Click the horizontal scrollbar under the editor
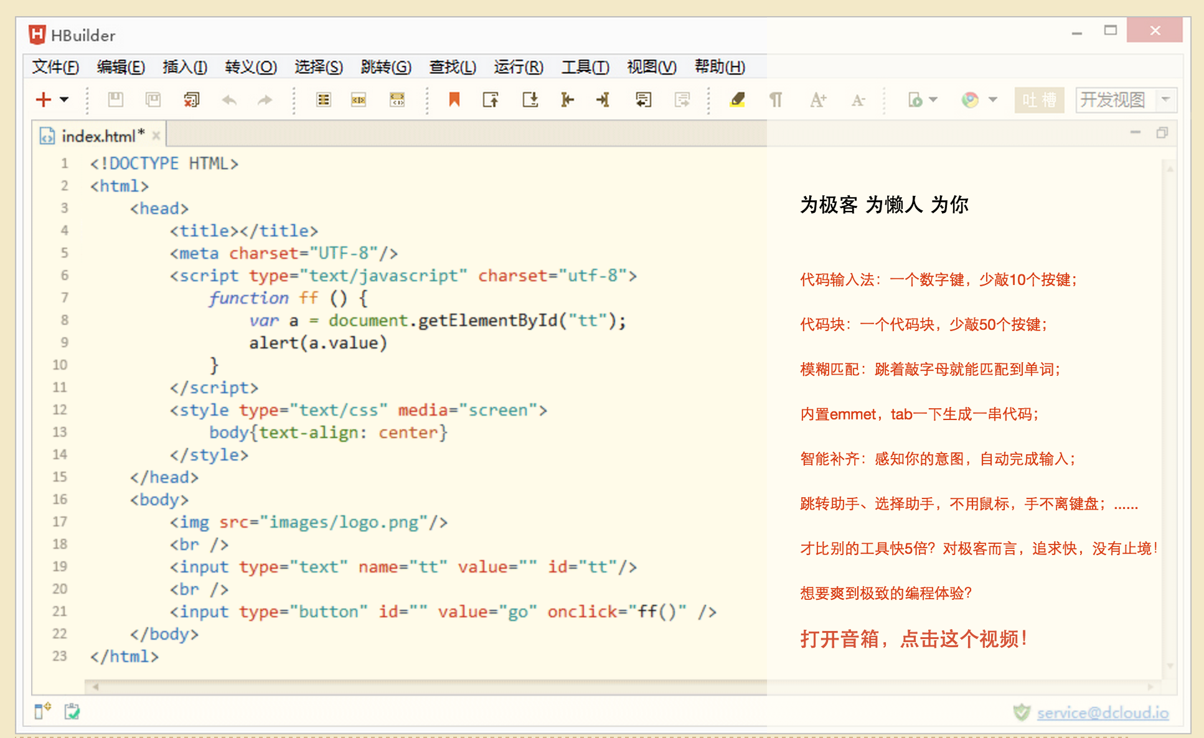Image resolution: width=1204 pixels, height=738 pixels. click(x=623, y=687)
